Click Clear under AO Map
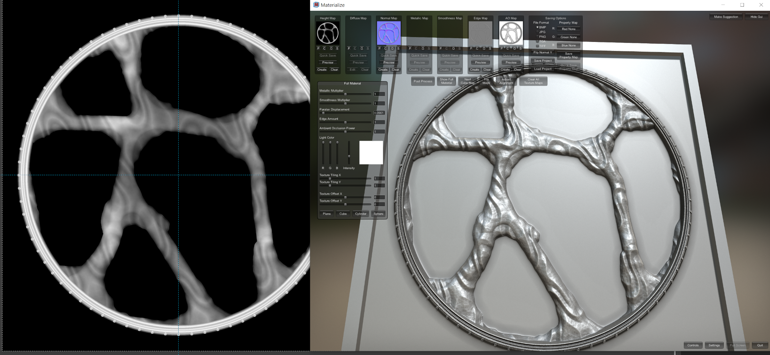This screenshot has width=770, height=355. (x=518, y=70)
